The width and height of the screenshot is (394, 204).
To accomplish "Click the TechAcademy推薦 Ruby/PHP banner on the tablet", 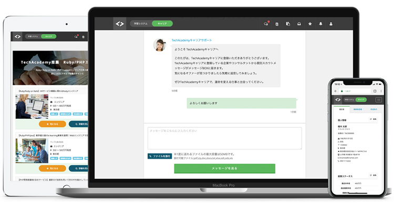I will 50,68.
